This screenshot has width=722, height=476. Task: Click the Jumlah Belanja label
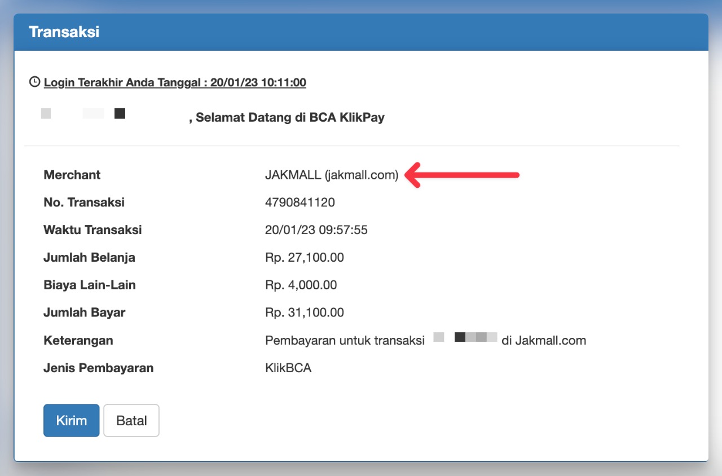point(89,258)
